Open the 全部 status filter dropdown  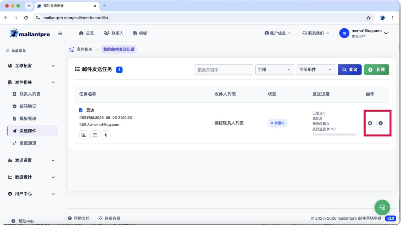[x=275, y=70]
